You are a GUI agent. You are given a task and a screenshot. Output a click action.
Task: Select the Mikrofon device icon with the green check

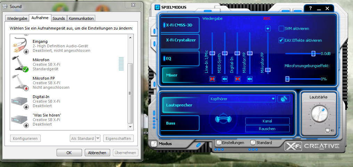coord(20,64)
